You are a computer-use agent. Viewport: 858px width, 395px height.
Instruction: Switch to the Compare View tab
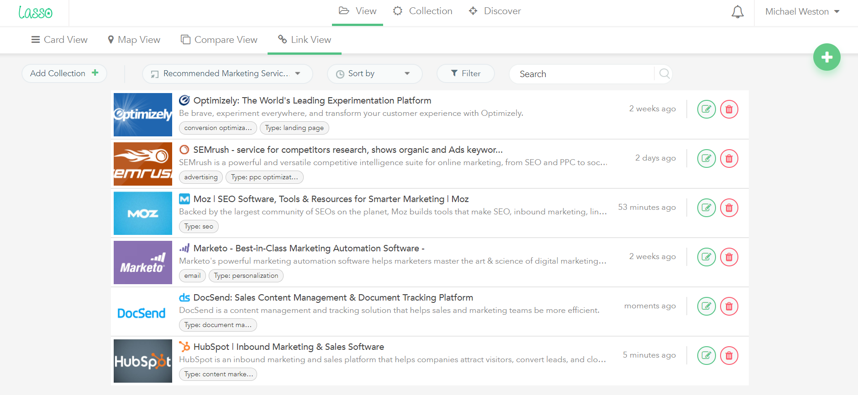219,40
